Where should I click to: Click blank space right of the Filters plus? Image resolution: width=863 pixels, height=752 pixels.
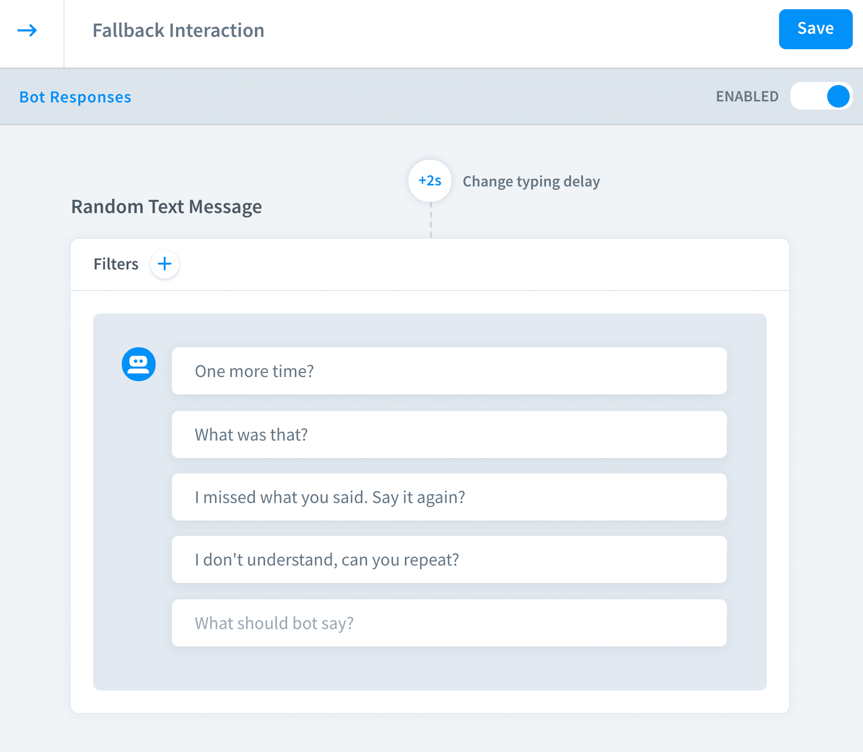pyautogui.click(x=461, y=264)
